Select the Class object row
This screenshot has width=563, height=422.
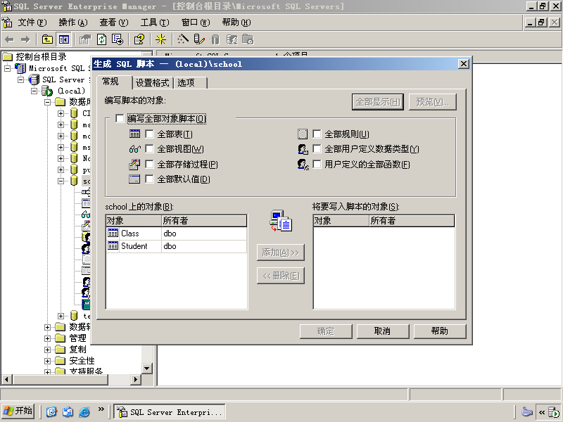pyautogui.click(x=177, y=234)
